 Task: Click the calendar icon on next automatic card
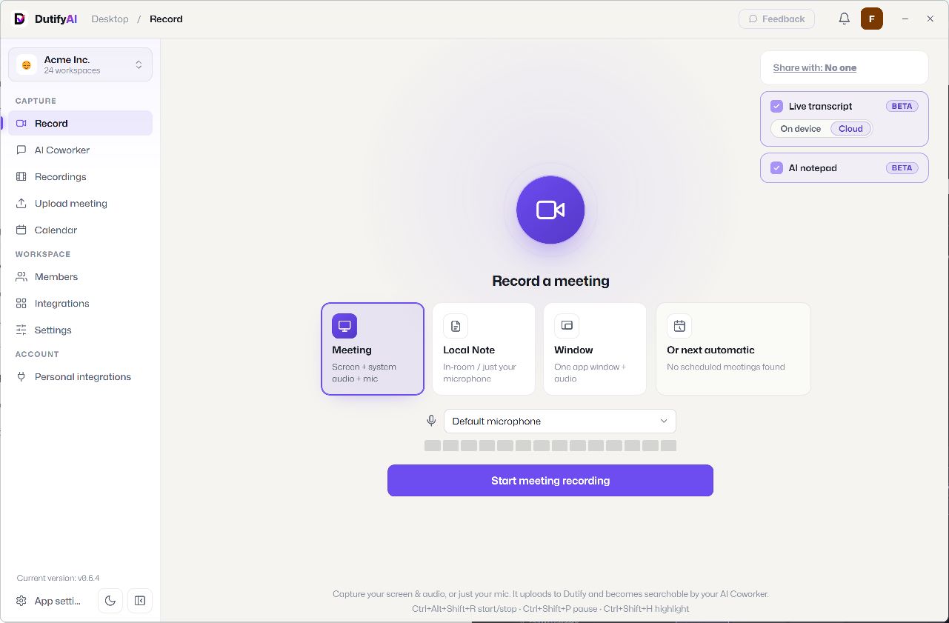coord(679,326)
